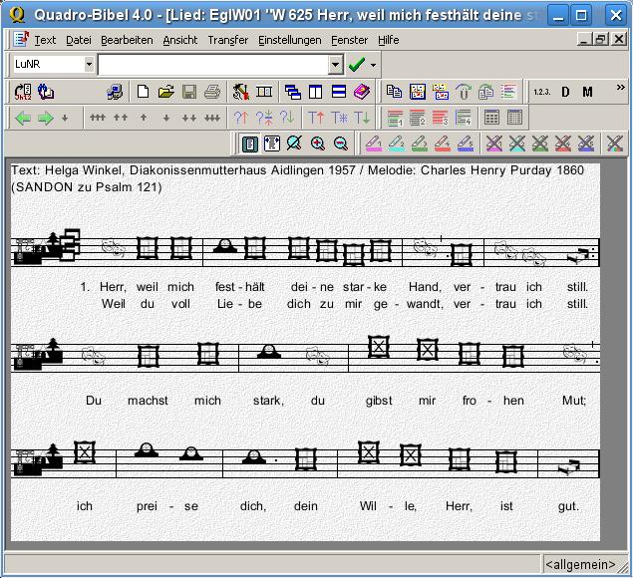
Task: Toggle the 1.2.3. numbering button
Action: 541,92
